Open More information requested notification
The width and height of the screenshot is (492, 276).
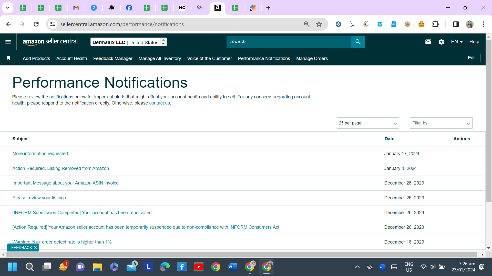40,154
